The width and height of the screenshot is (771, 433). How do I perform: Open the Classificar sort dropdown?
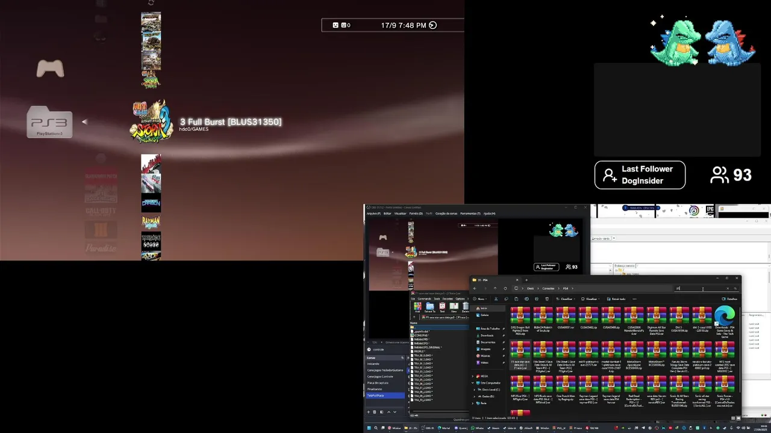pyautogui.click(x=566, y=299)
